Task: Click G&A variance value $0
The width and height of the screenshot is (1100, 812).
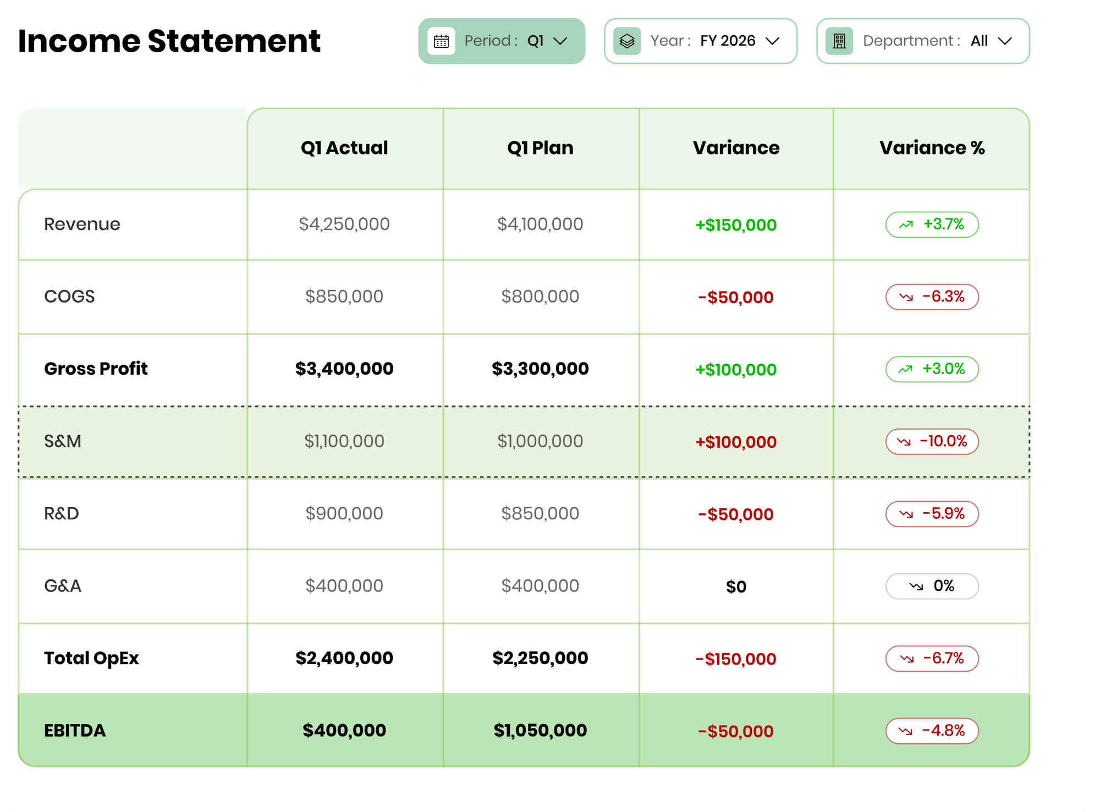Action: tap(736, 587)
